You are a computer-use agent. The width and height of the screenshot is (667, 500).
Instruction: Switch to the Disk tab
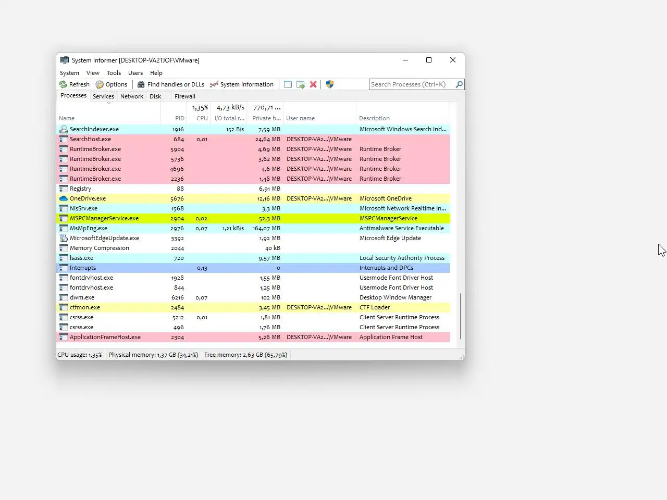[155, 96]
